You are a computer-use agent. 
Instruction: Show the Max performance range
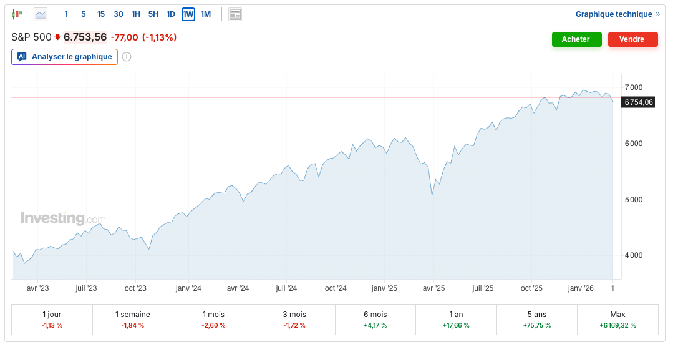click(x=617, y=320)
